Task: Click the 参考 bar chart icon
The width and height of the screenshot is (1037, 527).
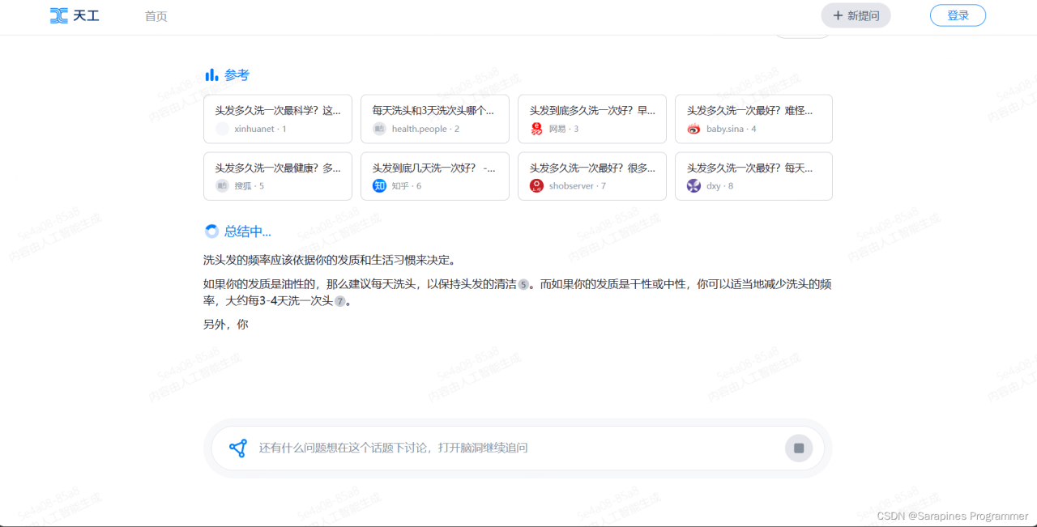Action: 211,75
